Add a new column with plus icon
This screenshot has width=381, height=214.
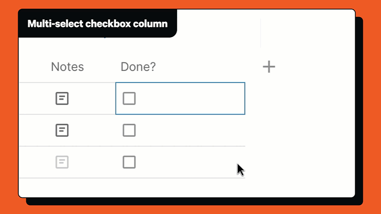pyautogui.click(x=269, y=67)
